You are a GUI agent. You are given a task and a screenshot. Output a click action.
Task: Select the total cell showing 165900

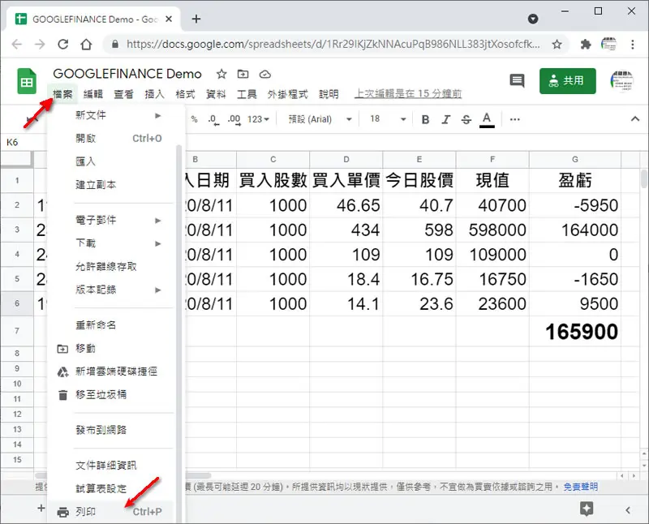click(575, 331)
